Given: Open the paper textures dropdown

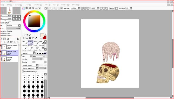Looking at the screenshot, I should pos(37,68).
